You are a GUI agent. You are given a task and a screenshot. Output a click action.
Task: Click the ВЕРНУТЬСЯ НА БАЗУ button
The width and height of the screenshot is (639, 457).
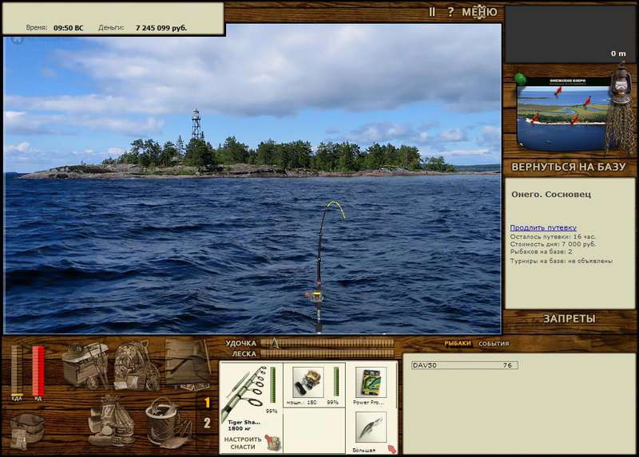[569, 167]
